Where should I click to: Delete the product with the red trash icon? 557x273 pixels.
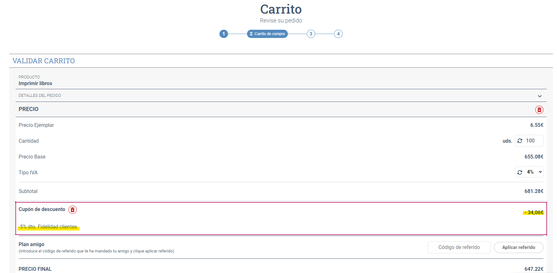(x=539, y=110)
